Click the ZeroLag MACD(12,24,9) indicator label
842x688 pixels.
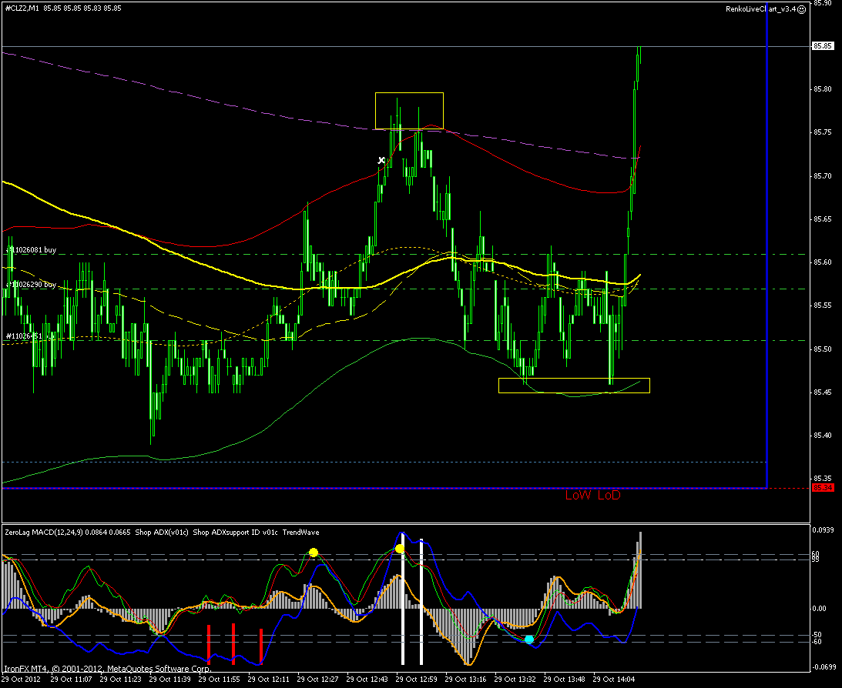point(44,533)
